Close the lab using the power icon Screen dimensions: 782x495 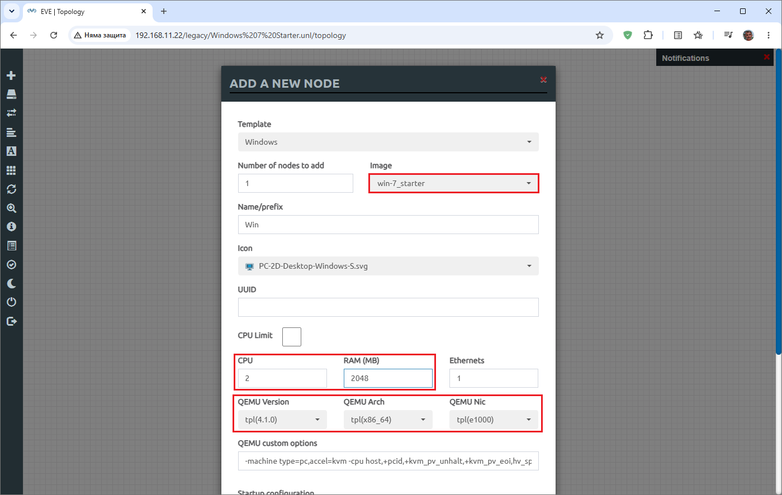tap(11, 302)
